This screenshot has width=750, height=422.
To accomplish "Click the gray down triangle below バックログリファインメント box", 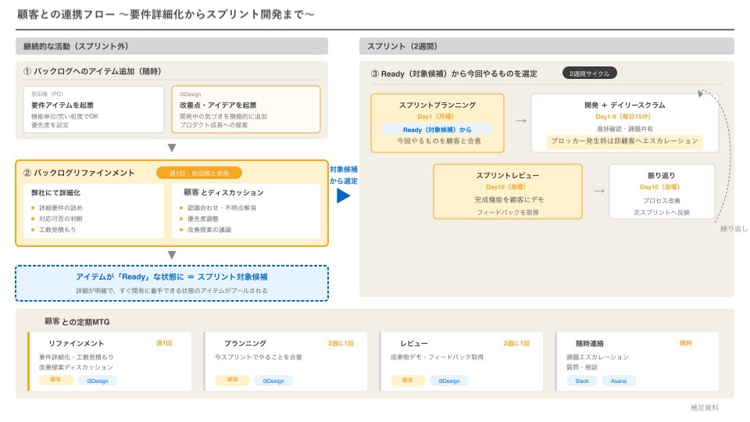I will 172,256.
